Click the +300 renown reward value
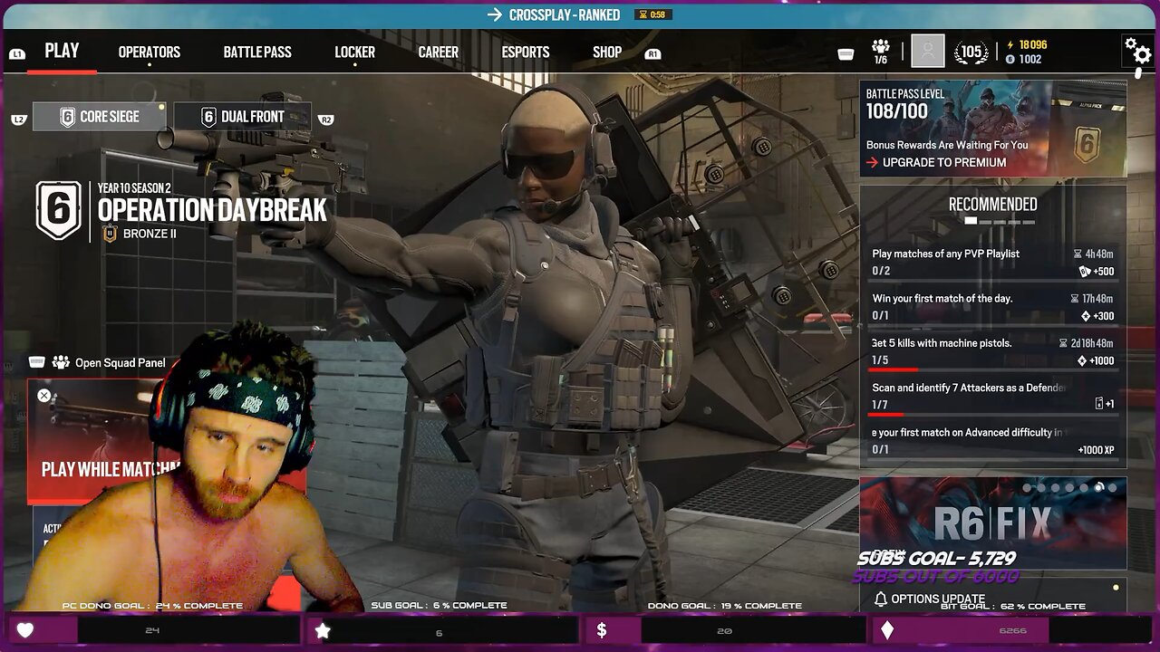Image resolution: width=1160 pixels, height=652 pixels. pos(1097,316)
